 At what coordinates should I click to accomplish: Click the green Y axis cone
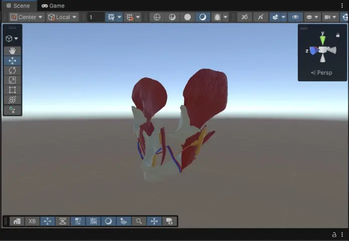(322, 40)
